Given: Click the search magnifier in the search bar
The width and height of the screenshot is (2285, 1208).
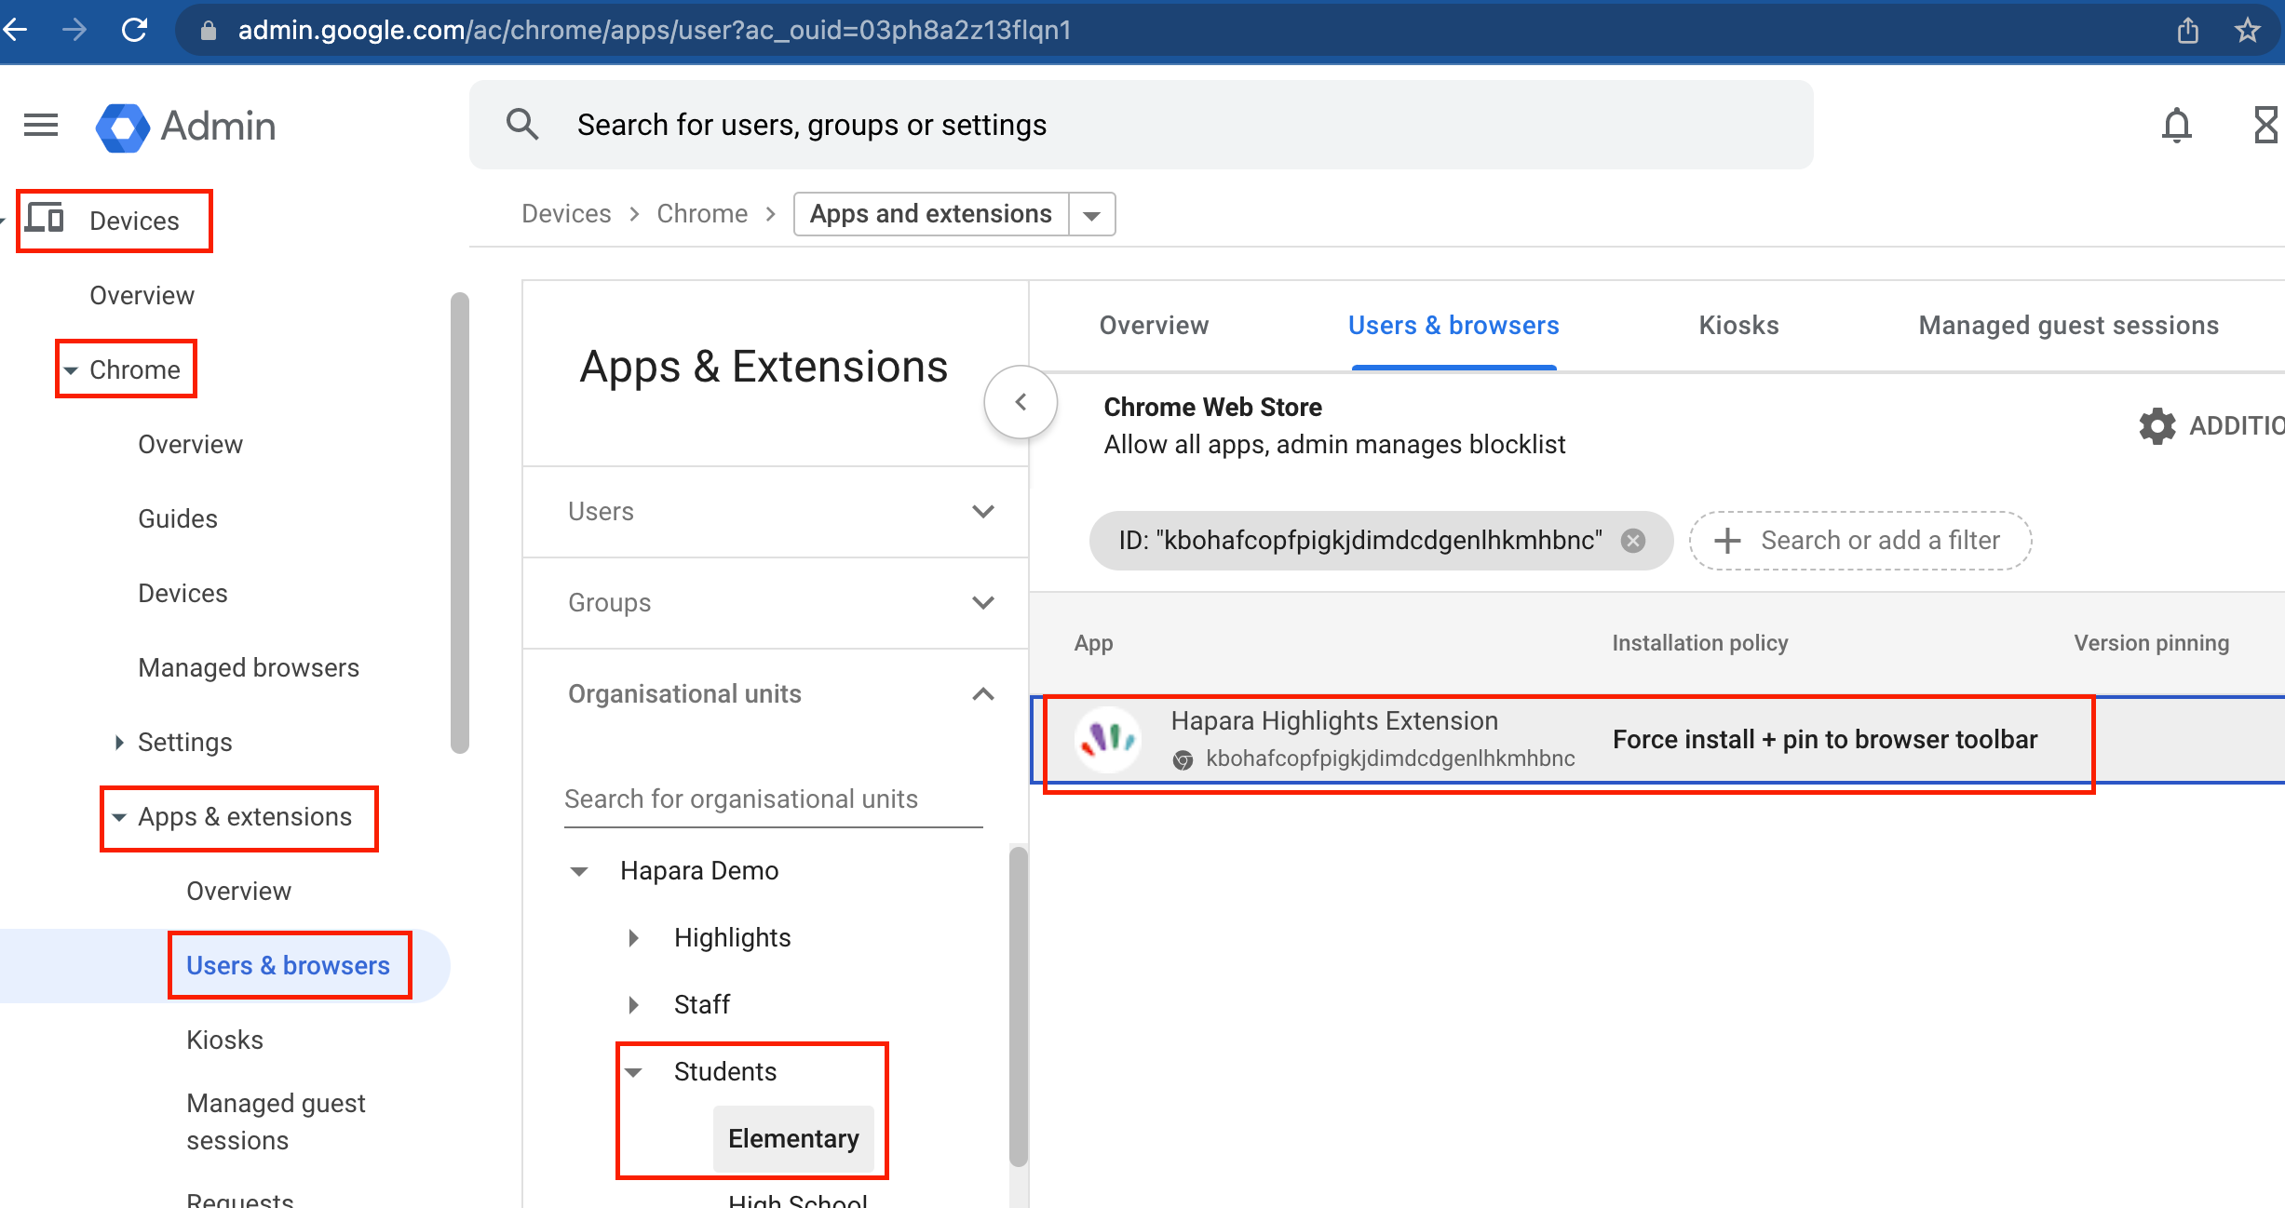Looking at the screenshot, I should point(522,124).
